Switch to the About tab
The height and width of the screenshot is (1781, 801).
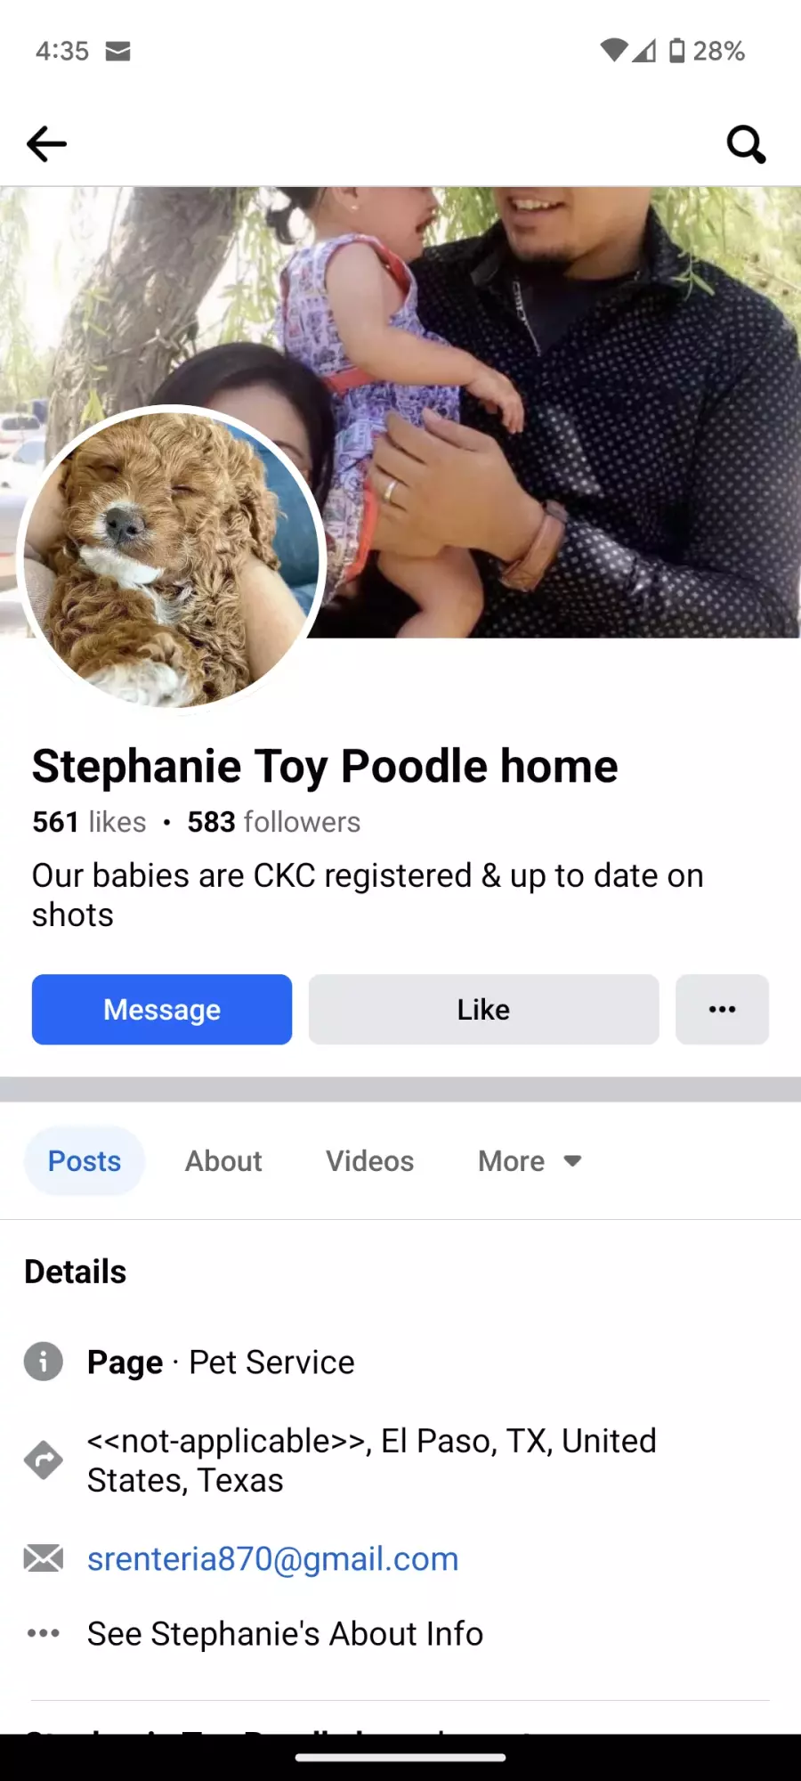[x=223, y=1161]
